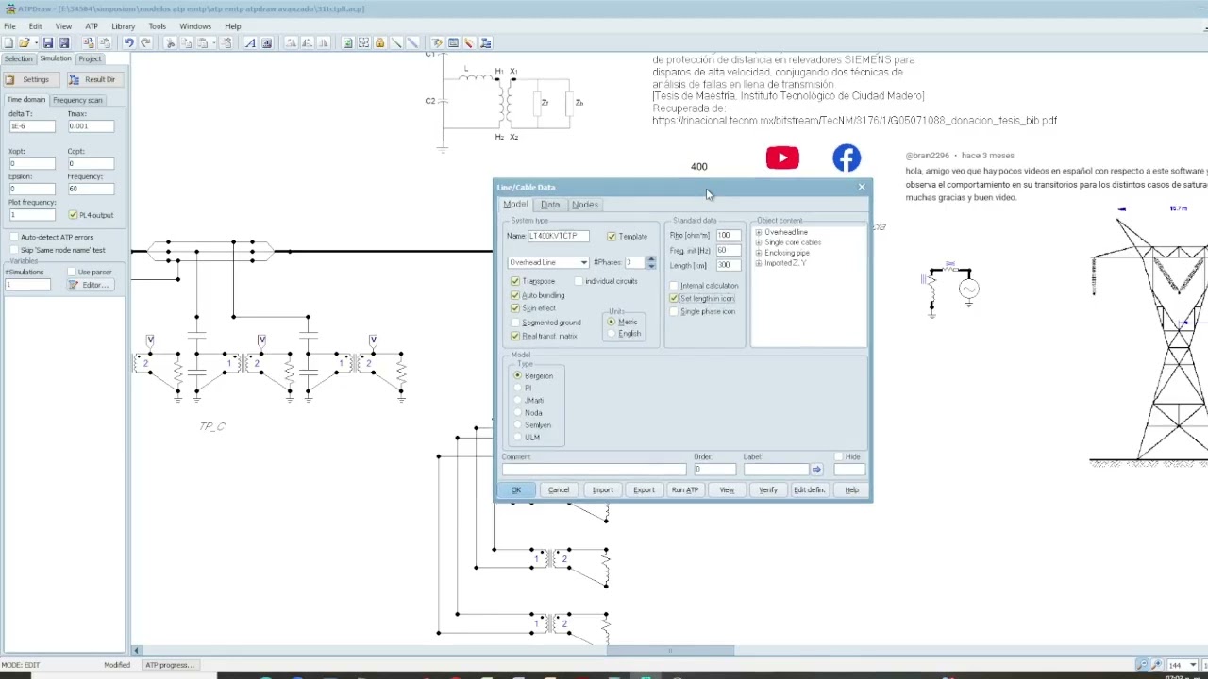Click the #Phases spinner arrows
This screenshot has width=1208, height=679.
651,262
